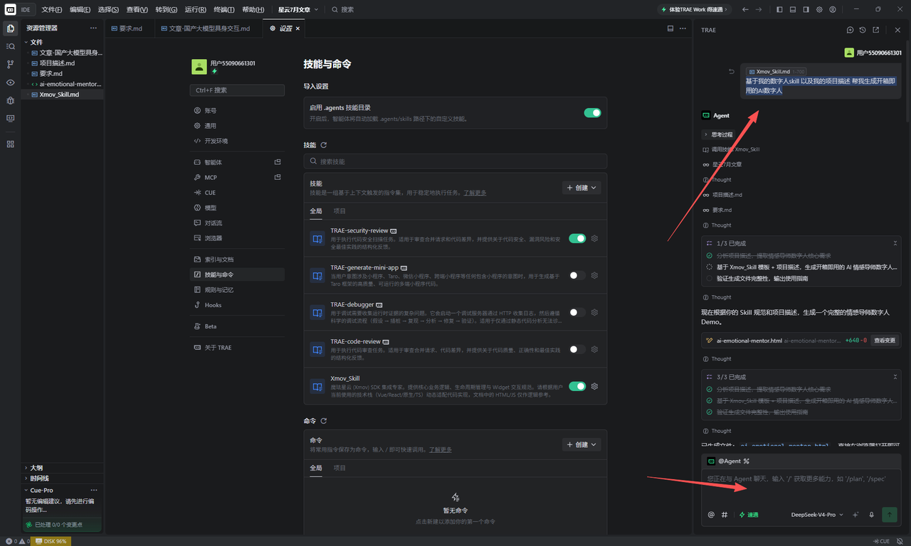Screen dimensions: 911x546
Task: Open settings gear for TRAE-security-review skill
Action: point(594,239)
